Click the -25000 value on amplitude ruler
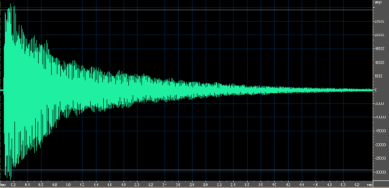 (x=380, y=158)
